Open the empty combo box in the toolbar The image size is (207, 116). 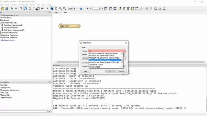97,9
